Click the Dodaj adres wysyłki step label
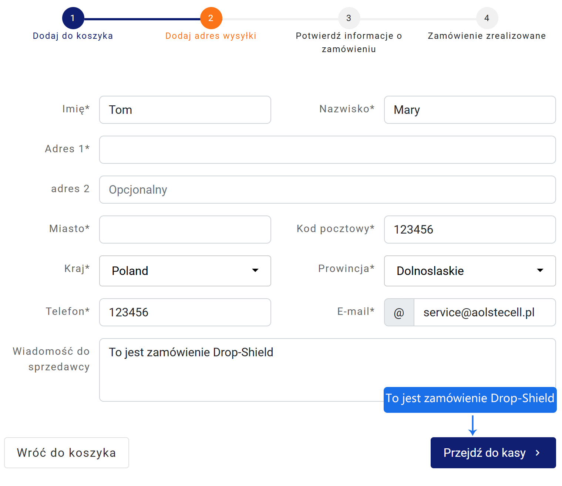This screenshot has height=486, width=562. pos(211,36)
